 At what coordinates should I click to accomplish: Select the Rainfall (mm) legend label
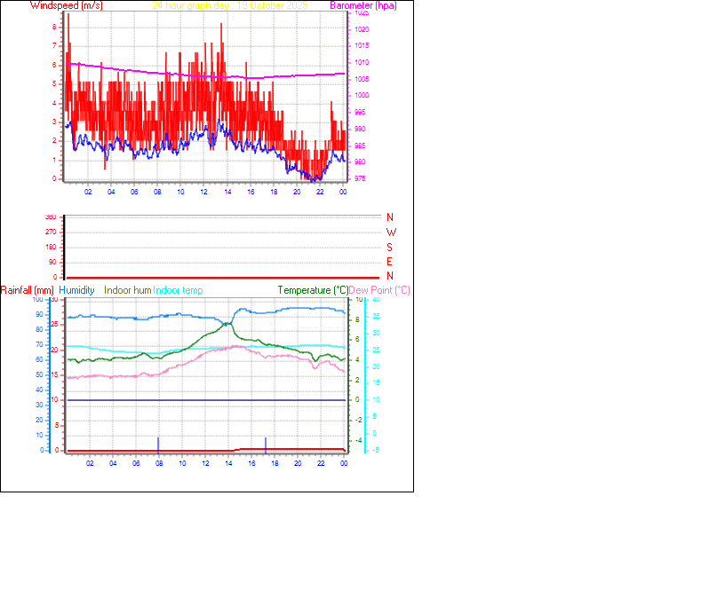(28, 290)
